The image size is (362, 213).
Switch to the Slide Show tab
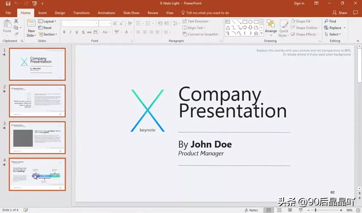click(131, 13)
